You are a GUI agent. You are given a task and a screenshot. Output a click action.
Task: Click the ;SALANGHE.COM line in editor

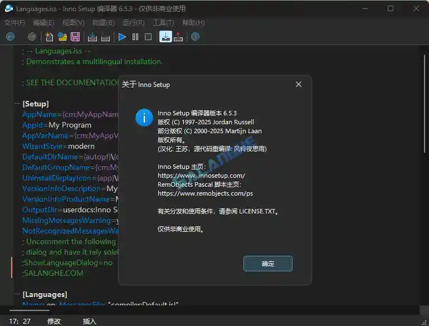pos(52,273)
